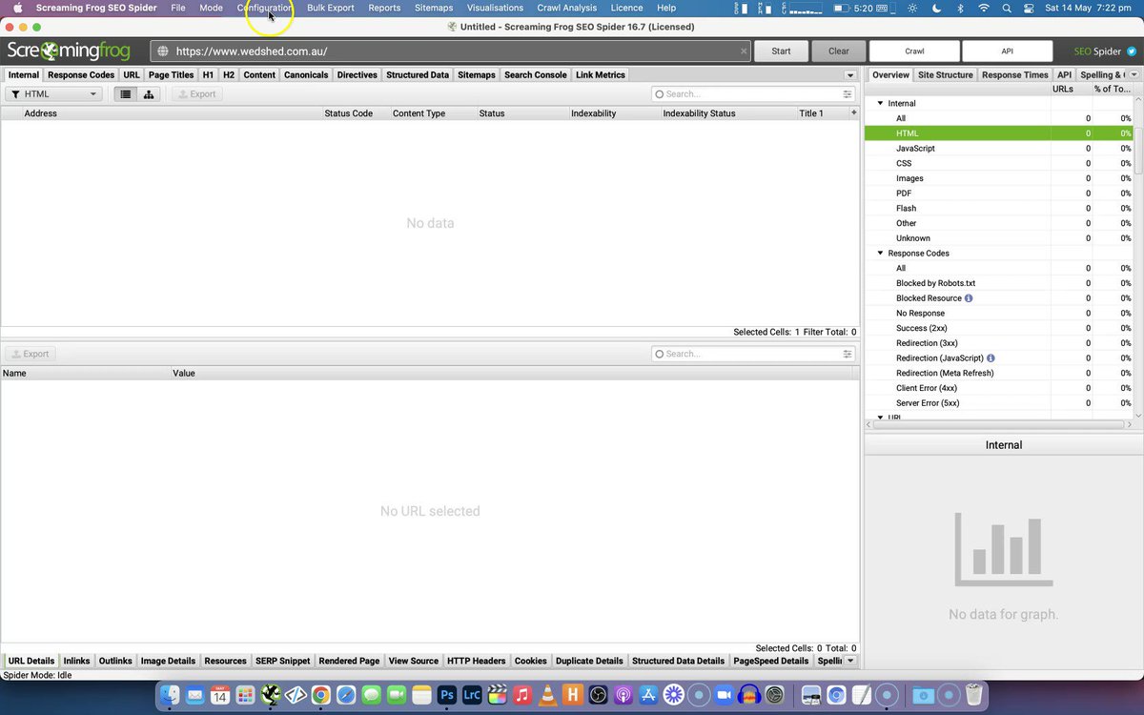
Task: Open the Crawl Analysis menu
Action: [567, 8]
